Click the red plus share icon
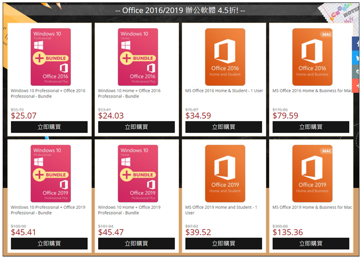 [356, 86]
